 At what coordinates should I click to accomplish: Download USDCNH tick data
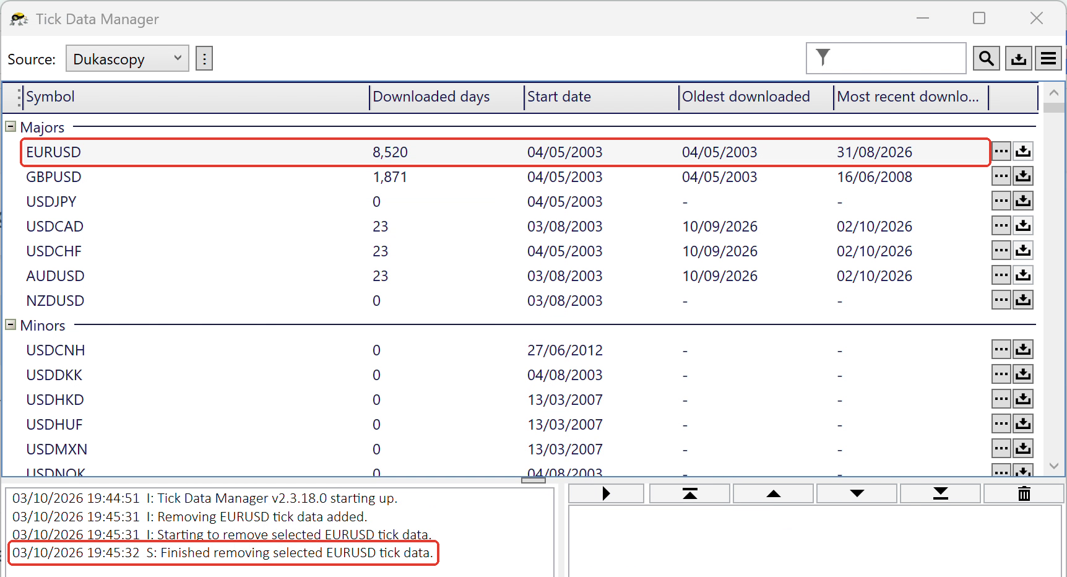point(1023,350)
